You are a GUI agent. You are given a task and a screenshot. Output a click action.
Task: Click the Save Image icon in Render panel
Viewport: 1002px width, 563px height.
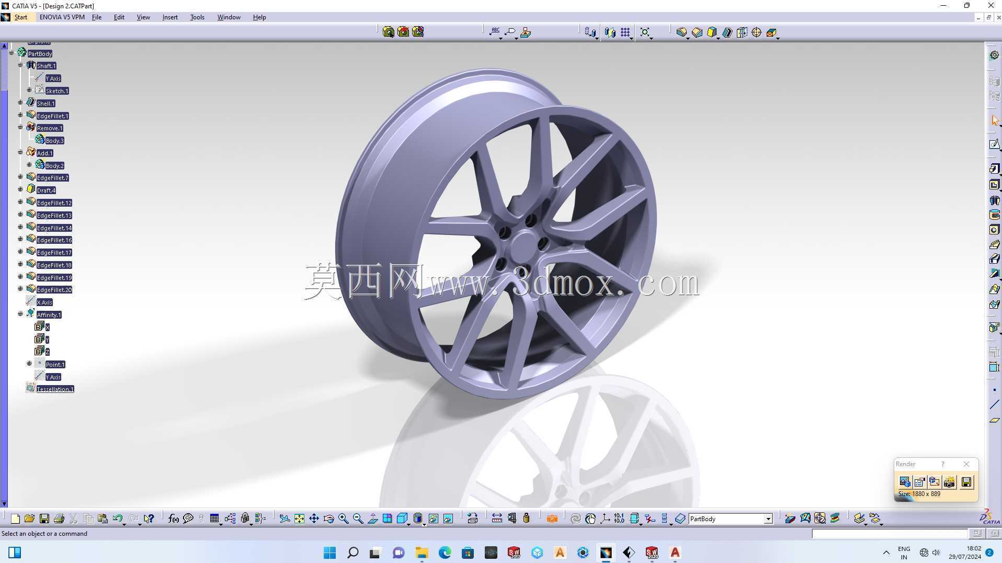[966, 482]
